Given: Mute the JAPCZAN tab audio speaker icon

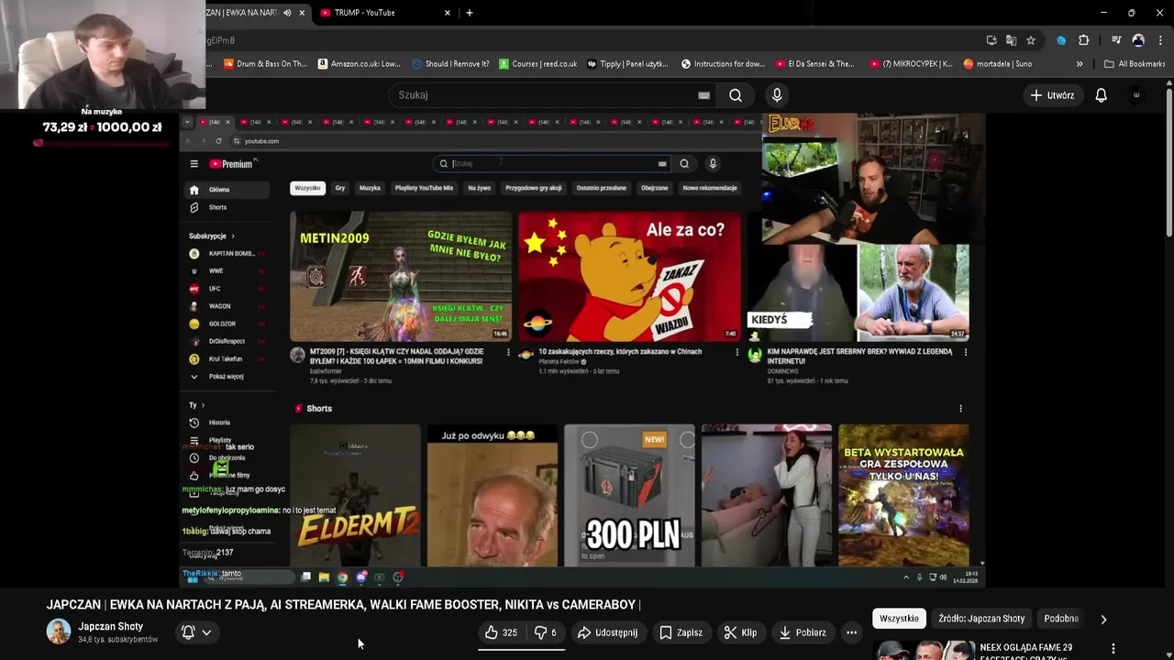Looking at the screenshot, I should point(287,13).
